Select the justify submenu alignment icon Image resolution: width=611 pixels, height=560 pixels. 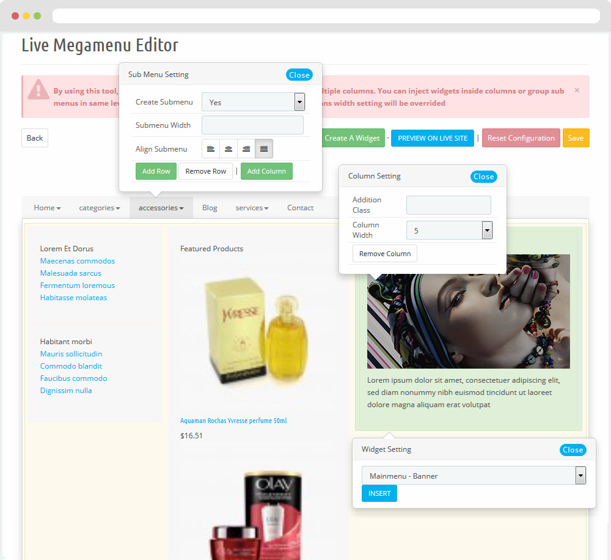[x=264, y=149]
